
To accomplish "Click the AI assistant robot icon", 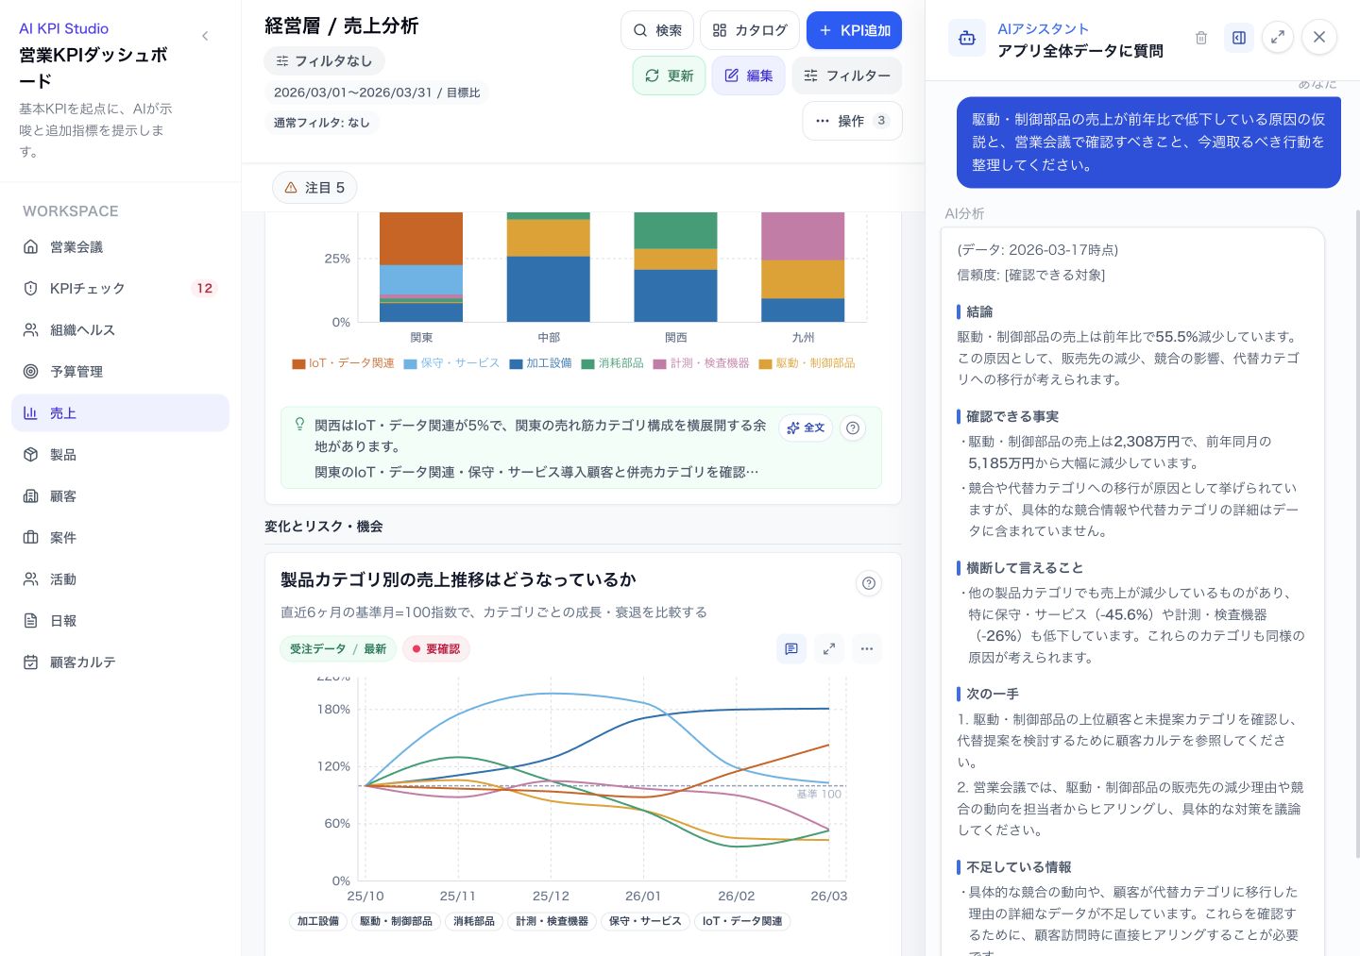I will 967,38.
